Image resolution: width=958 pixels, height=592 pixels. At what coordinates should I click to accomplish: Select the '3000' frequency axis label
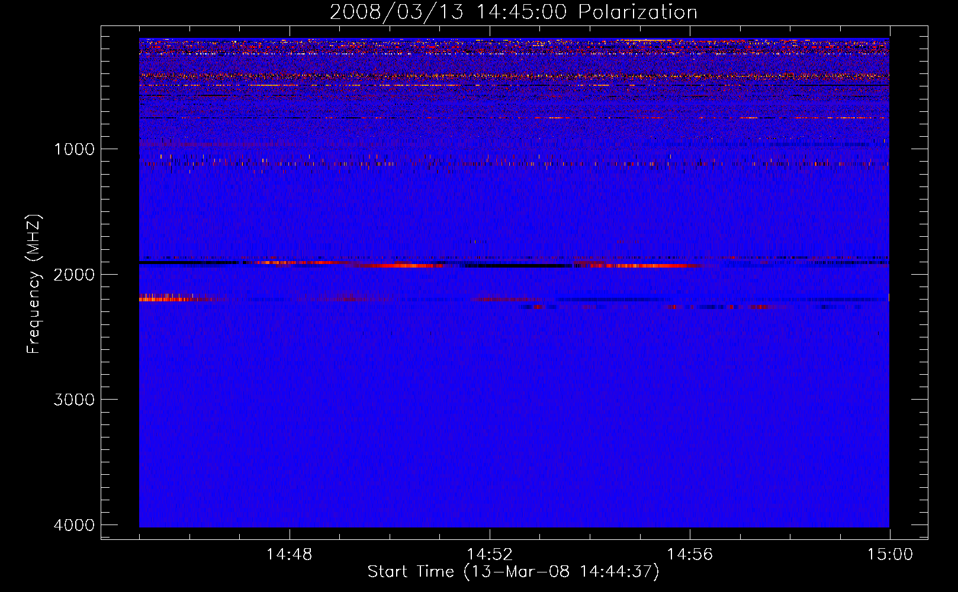(x=74, y=400)
